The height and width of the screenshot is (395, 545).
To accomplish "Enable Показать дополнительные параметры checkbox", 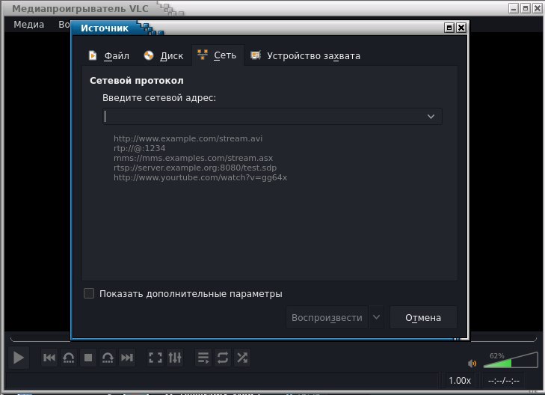I will pyautogui.click(x=89, y=293).
